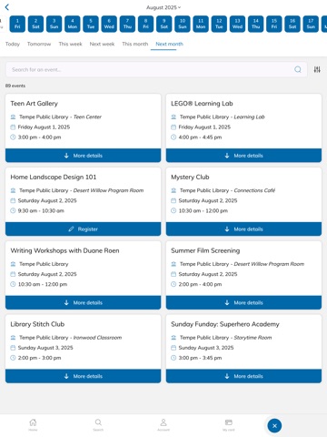Open Sunday Funday: Superhero Academy title
The width and height of the screenshot is (327, 437).
[225, 324]
